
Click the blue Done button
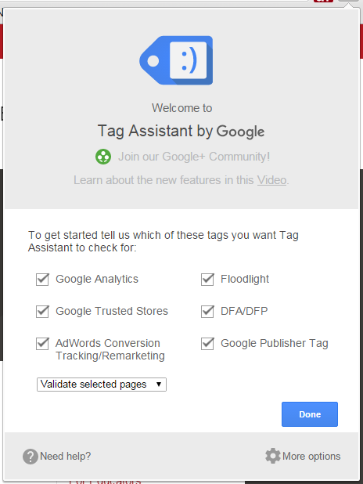(x=310, y=414)
